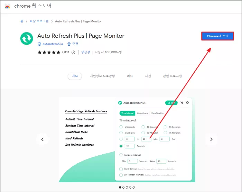Switch to 개인정보 보호관행 tab
This screenshot has width=242, height=192.
[102, 76]
